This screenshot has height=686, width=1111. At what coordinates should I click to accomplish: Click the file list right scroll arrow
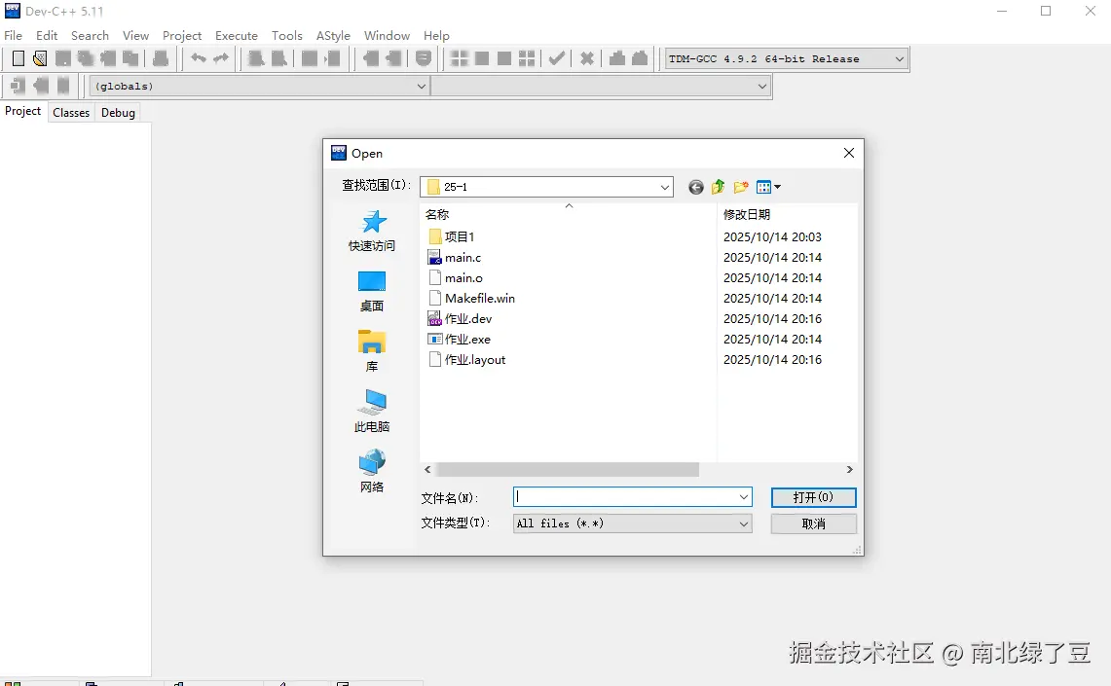849,469
